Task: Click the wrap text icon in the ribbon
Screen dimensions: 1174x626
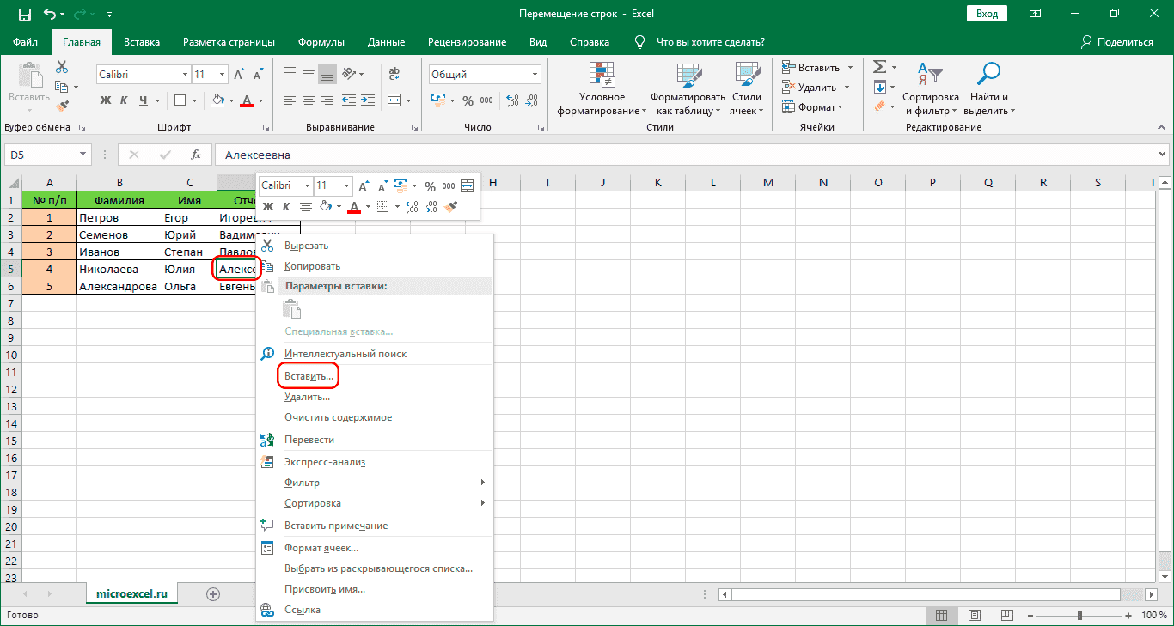Action: pyautogui.click(x=394, y=75)
